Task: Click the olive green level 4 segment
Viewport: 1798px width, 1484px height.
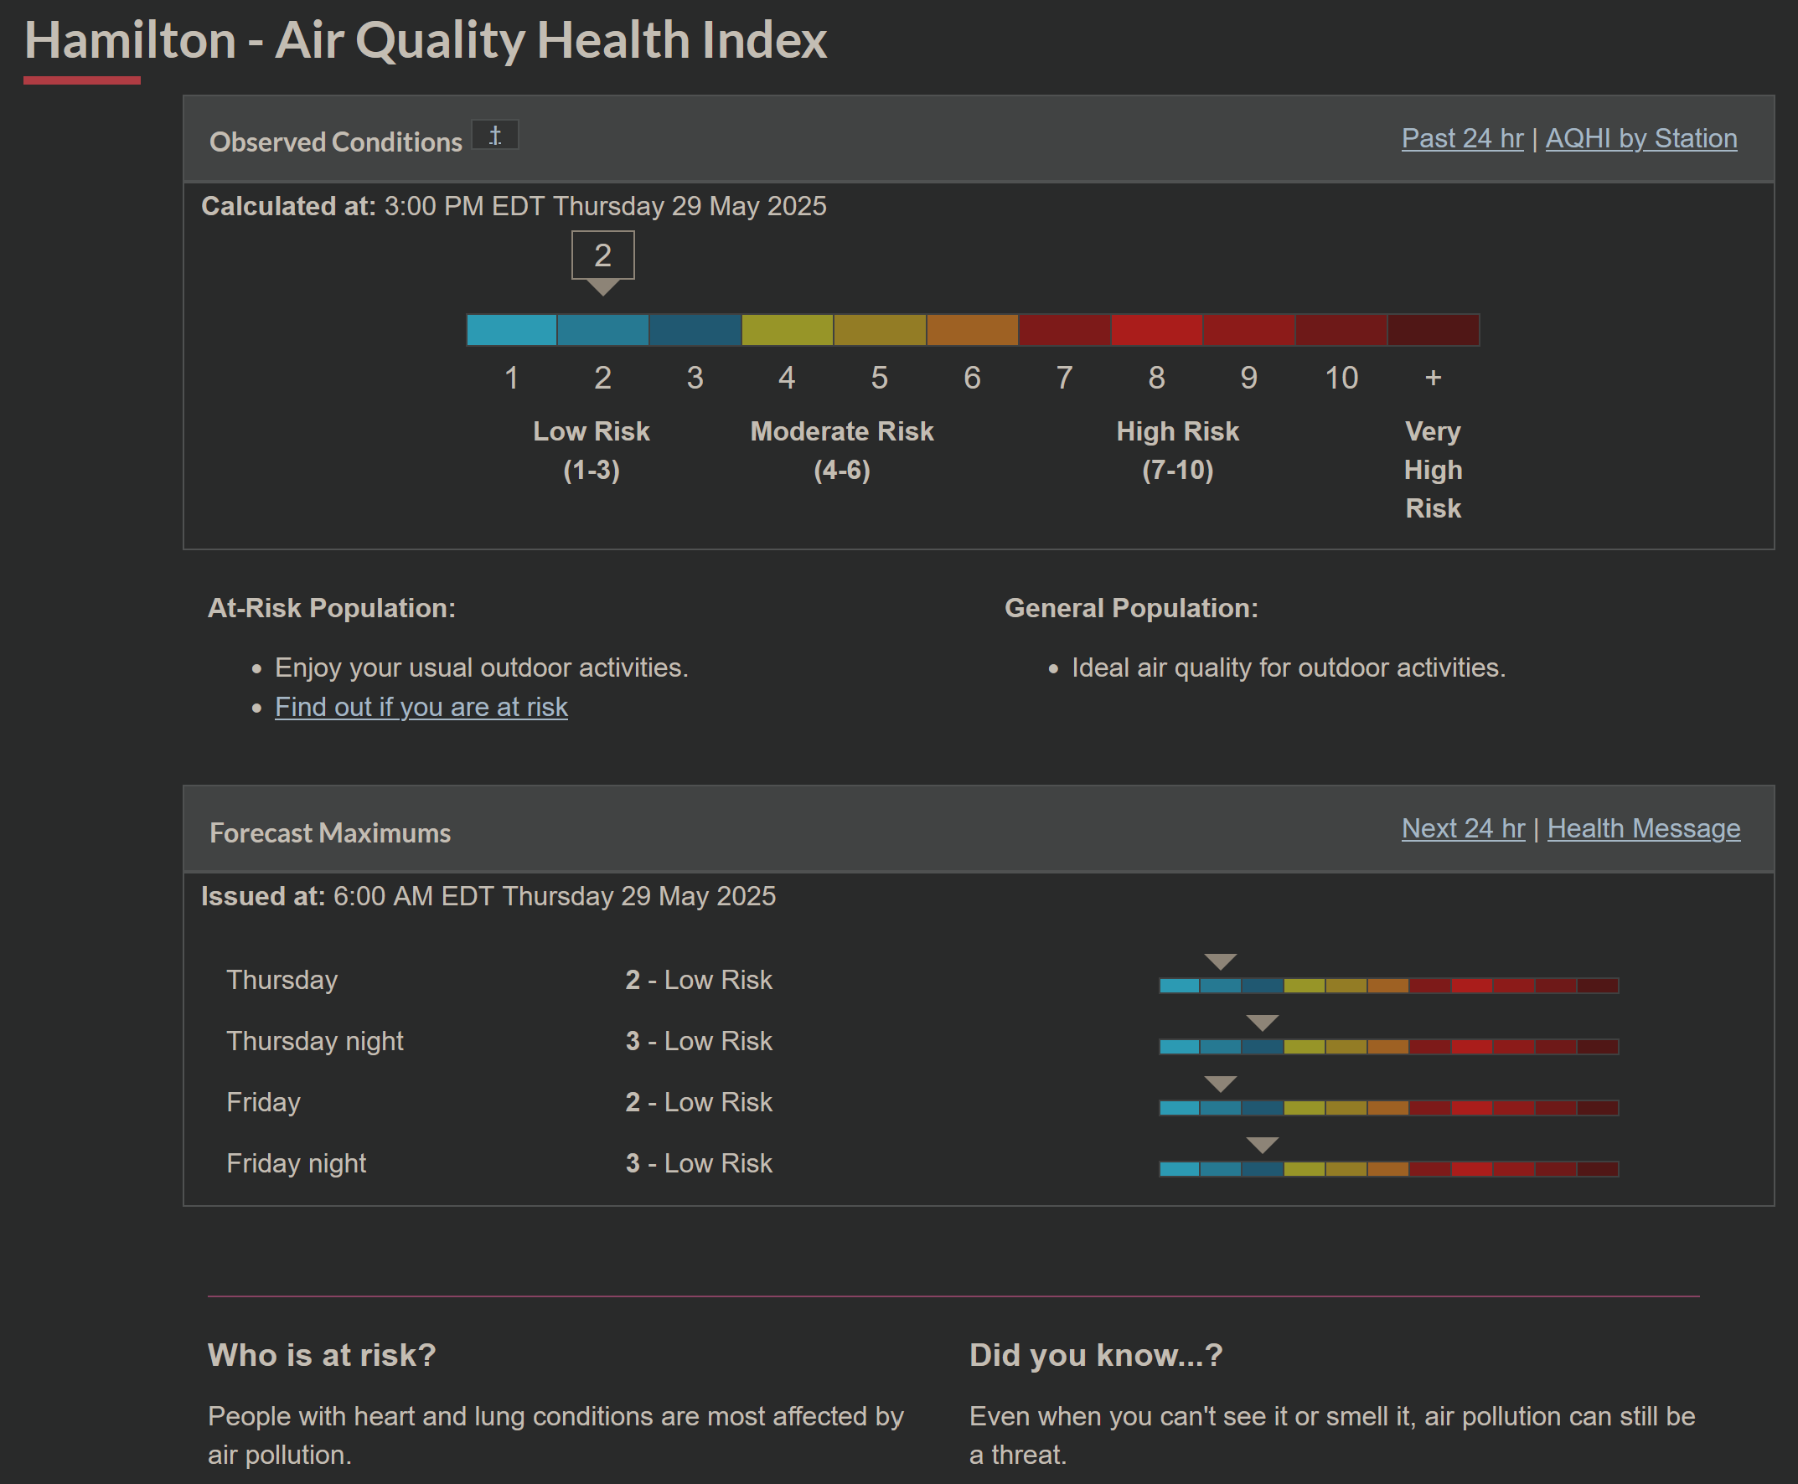Action: 787,330
